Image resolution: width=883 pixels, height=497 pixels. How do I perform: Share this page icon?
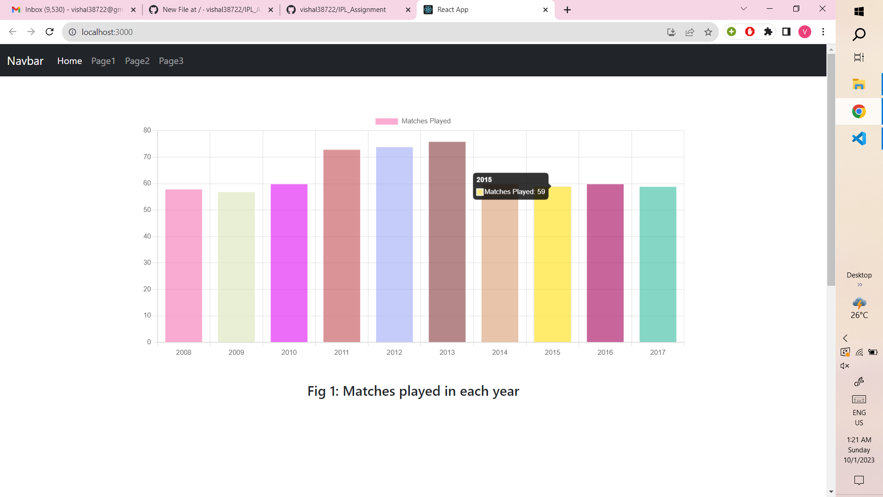[690, 32]
